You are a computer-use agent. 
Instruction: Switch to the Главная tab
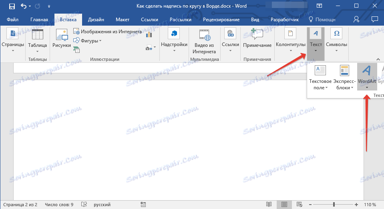(39, 20)
